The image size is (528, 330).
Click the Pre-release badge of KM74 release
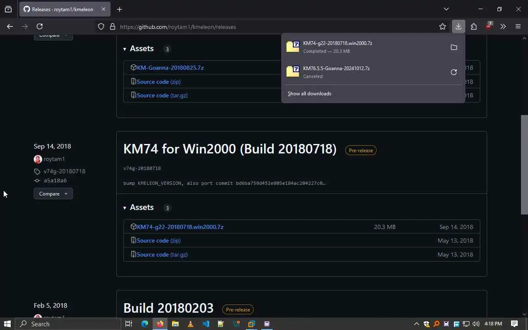pos(361,151)
